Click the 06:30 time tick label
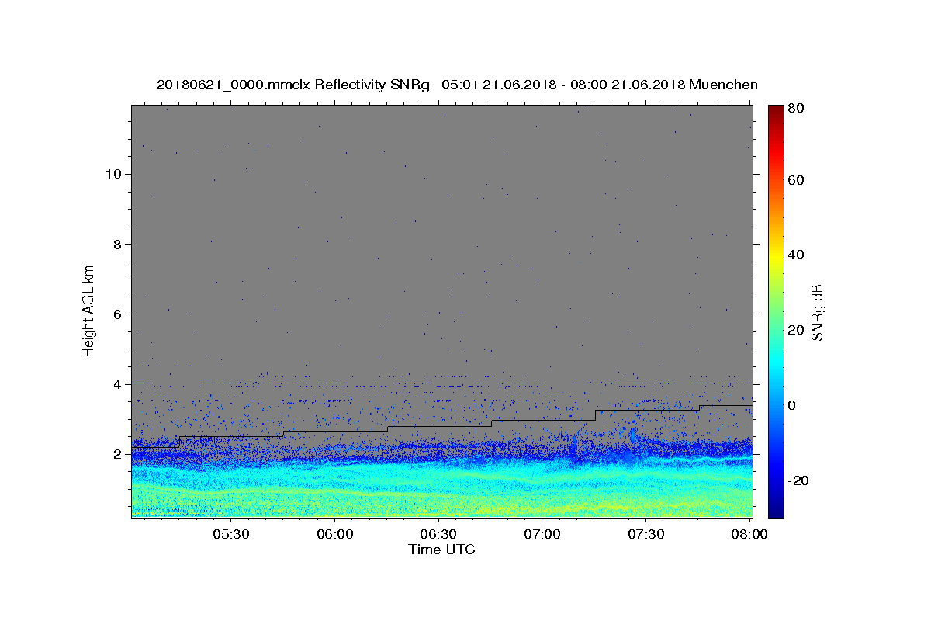 click(x=438, y=534)
